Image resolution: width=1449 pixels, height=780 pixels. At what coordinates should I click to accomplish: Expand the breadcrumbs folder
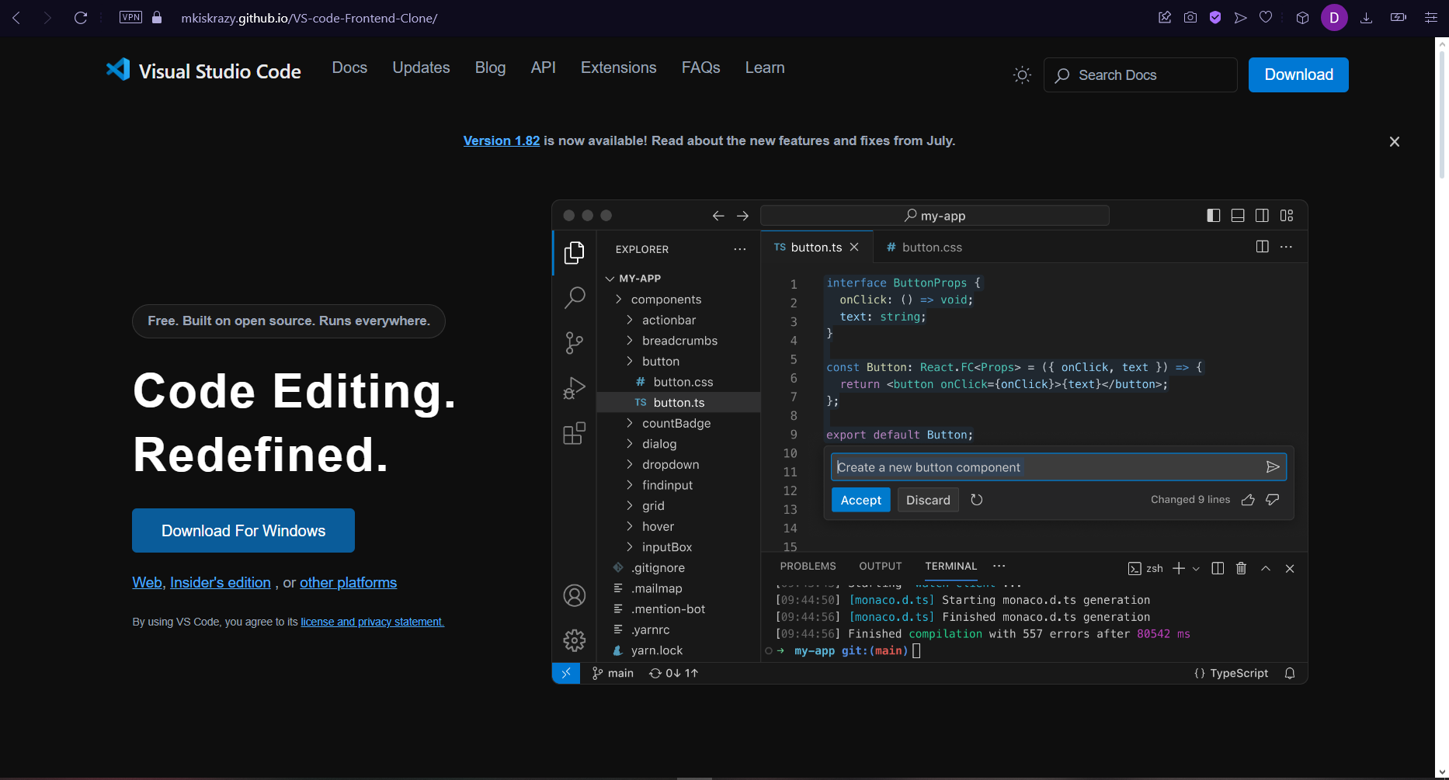630,341
